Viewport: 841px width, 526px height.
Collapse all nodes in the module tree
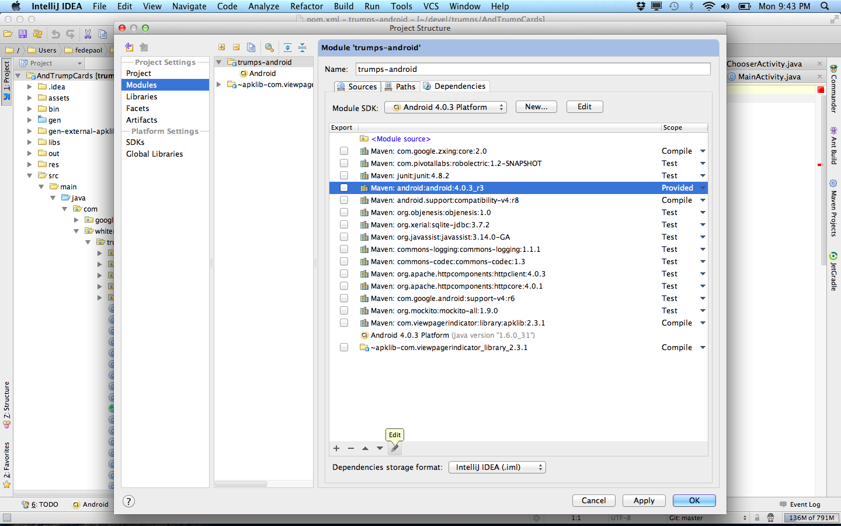click(302, 47)
